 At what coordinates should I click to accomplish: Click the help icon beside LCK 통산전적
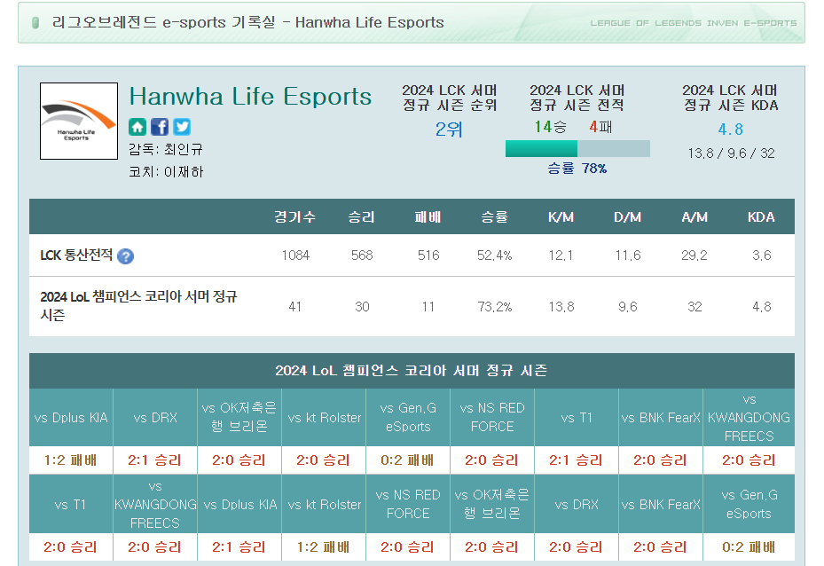[x=125, y=255]
